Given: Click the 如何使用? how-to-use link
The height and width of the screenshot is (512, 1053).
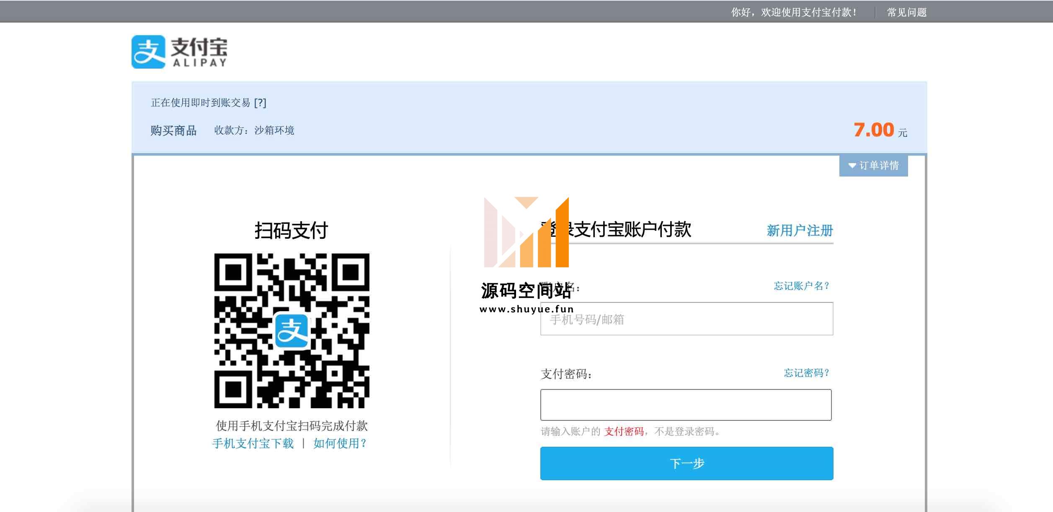Looking at the screenshot, I should click(340, 443).
